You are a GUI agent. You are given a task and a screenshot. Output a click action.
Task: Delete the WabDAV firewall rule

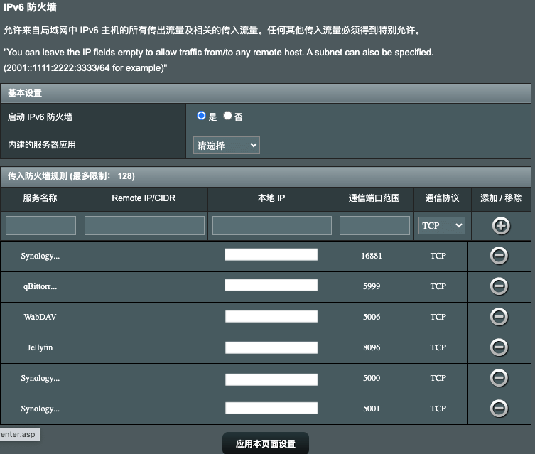[499, 317]
